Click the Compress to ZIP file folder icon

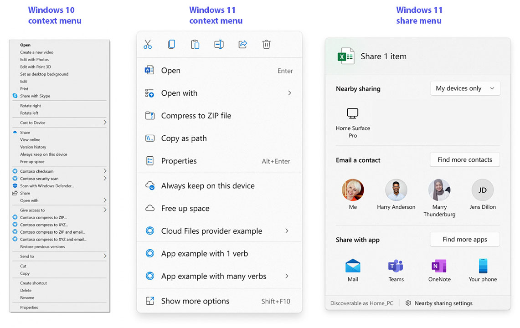[x=150, y=116]
